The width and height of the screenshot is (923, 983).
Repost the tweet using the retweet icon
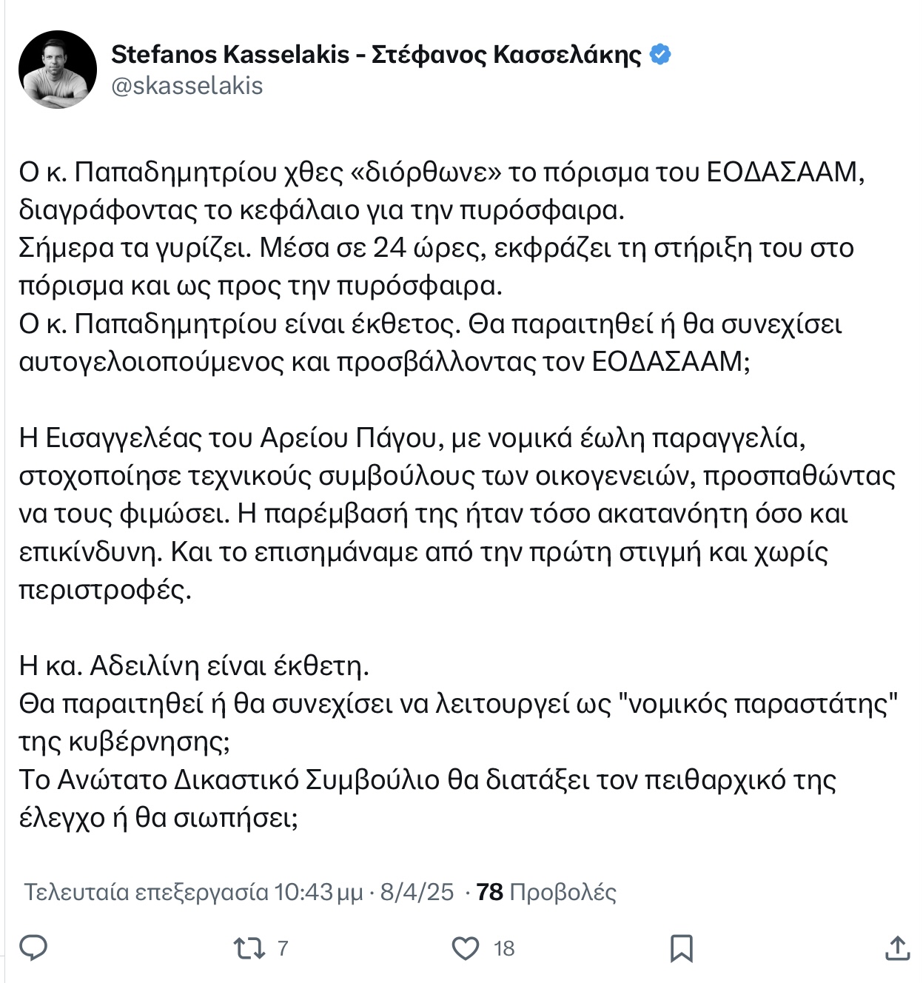point(249,948)
